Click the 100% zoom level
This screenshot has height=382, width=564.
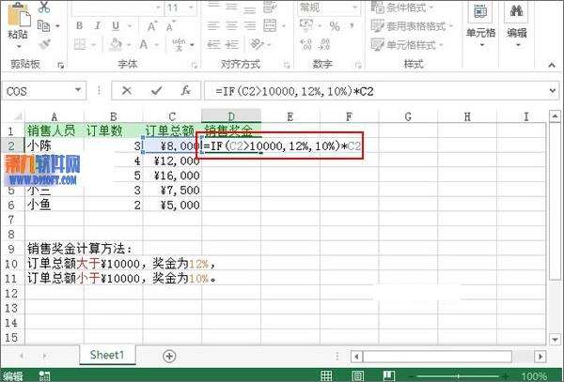pyautogui.click(x=534, y=376)
